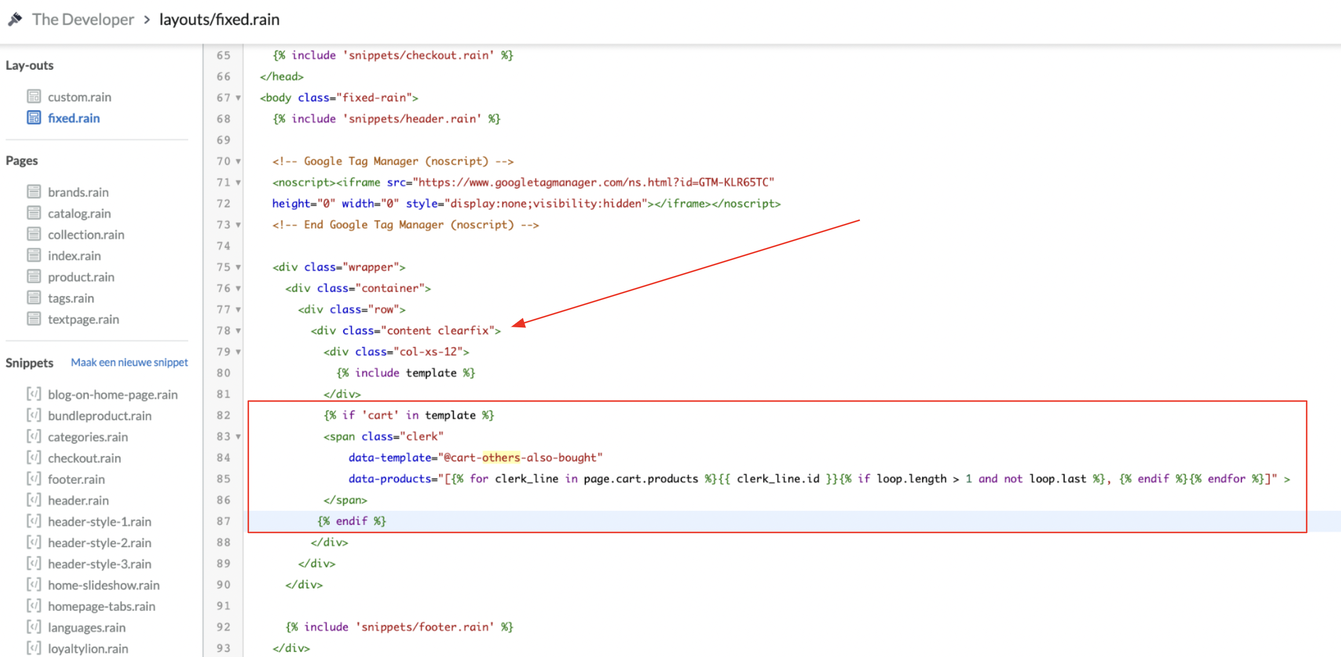Click the fixed.rain layout file icon
The image size is (1341, 657).
(x=34, y=118)
